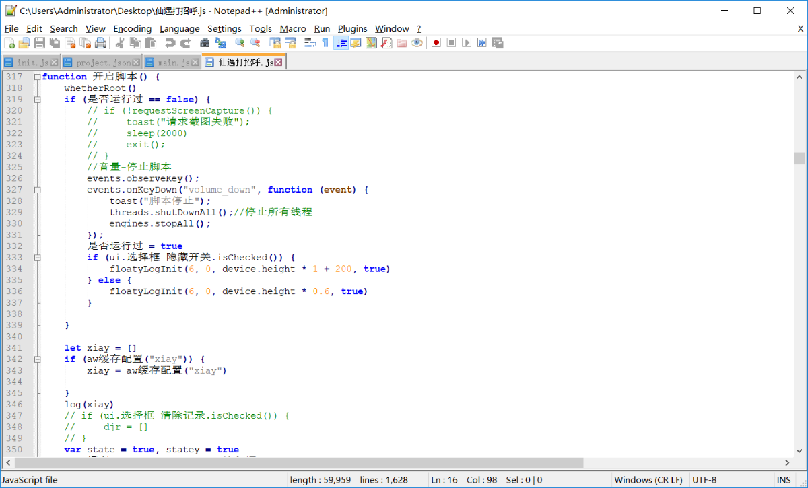Close the init.js tab
Image resolution: width=808 pixels, height=488 pixels.
55,63
